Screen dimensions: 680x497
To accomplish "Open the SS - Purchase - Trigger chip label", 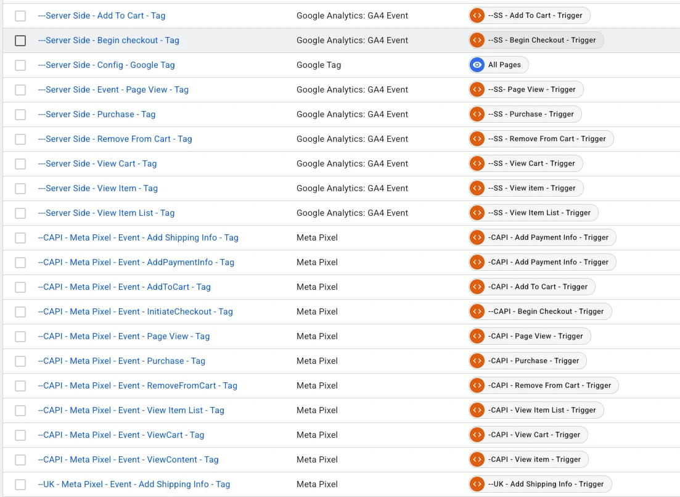I will tap(531, 114).
